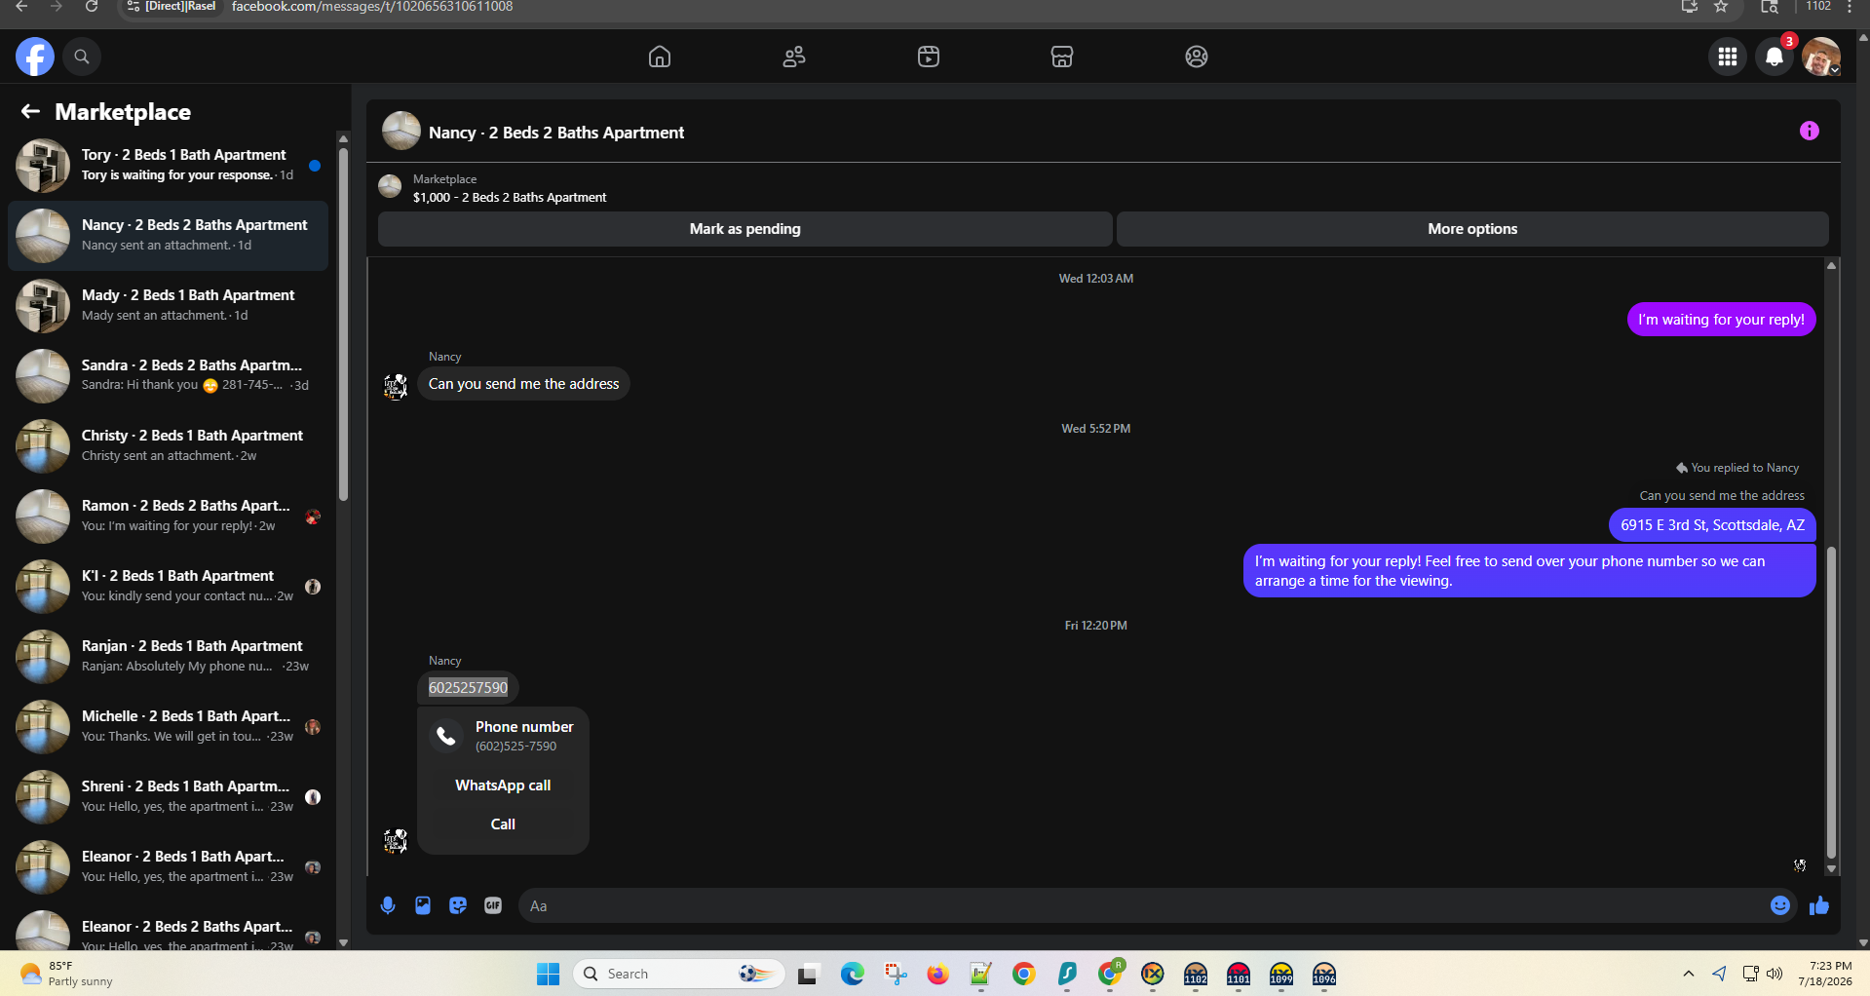This screenshot has width=1870, height=996.
Task: Click the Call button in phone card
Action: click(503, 824)
